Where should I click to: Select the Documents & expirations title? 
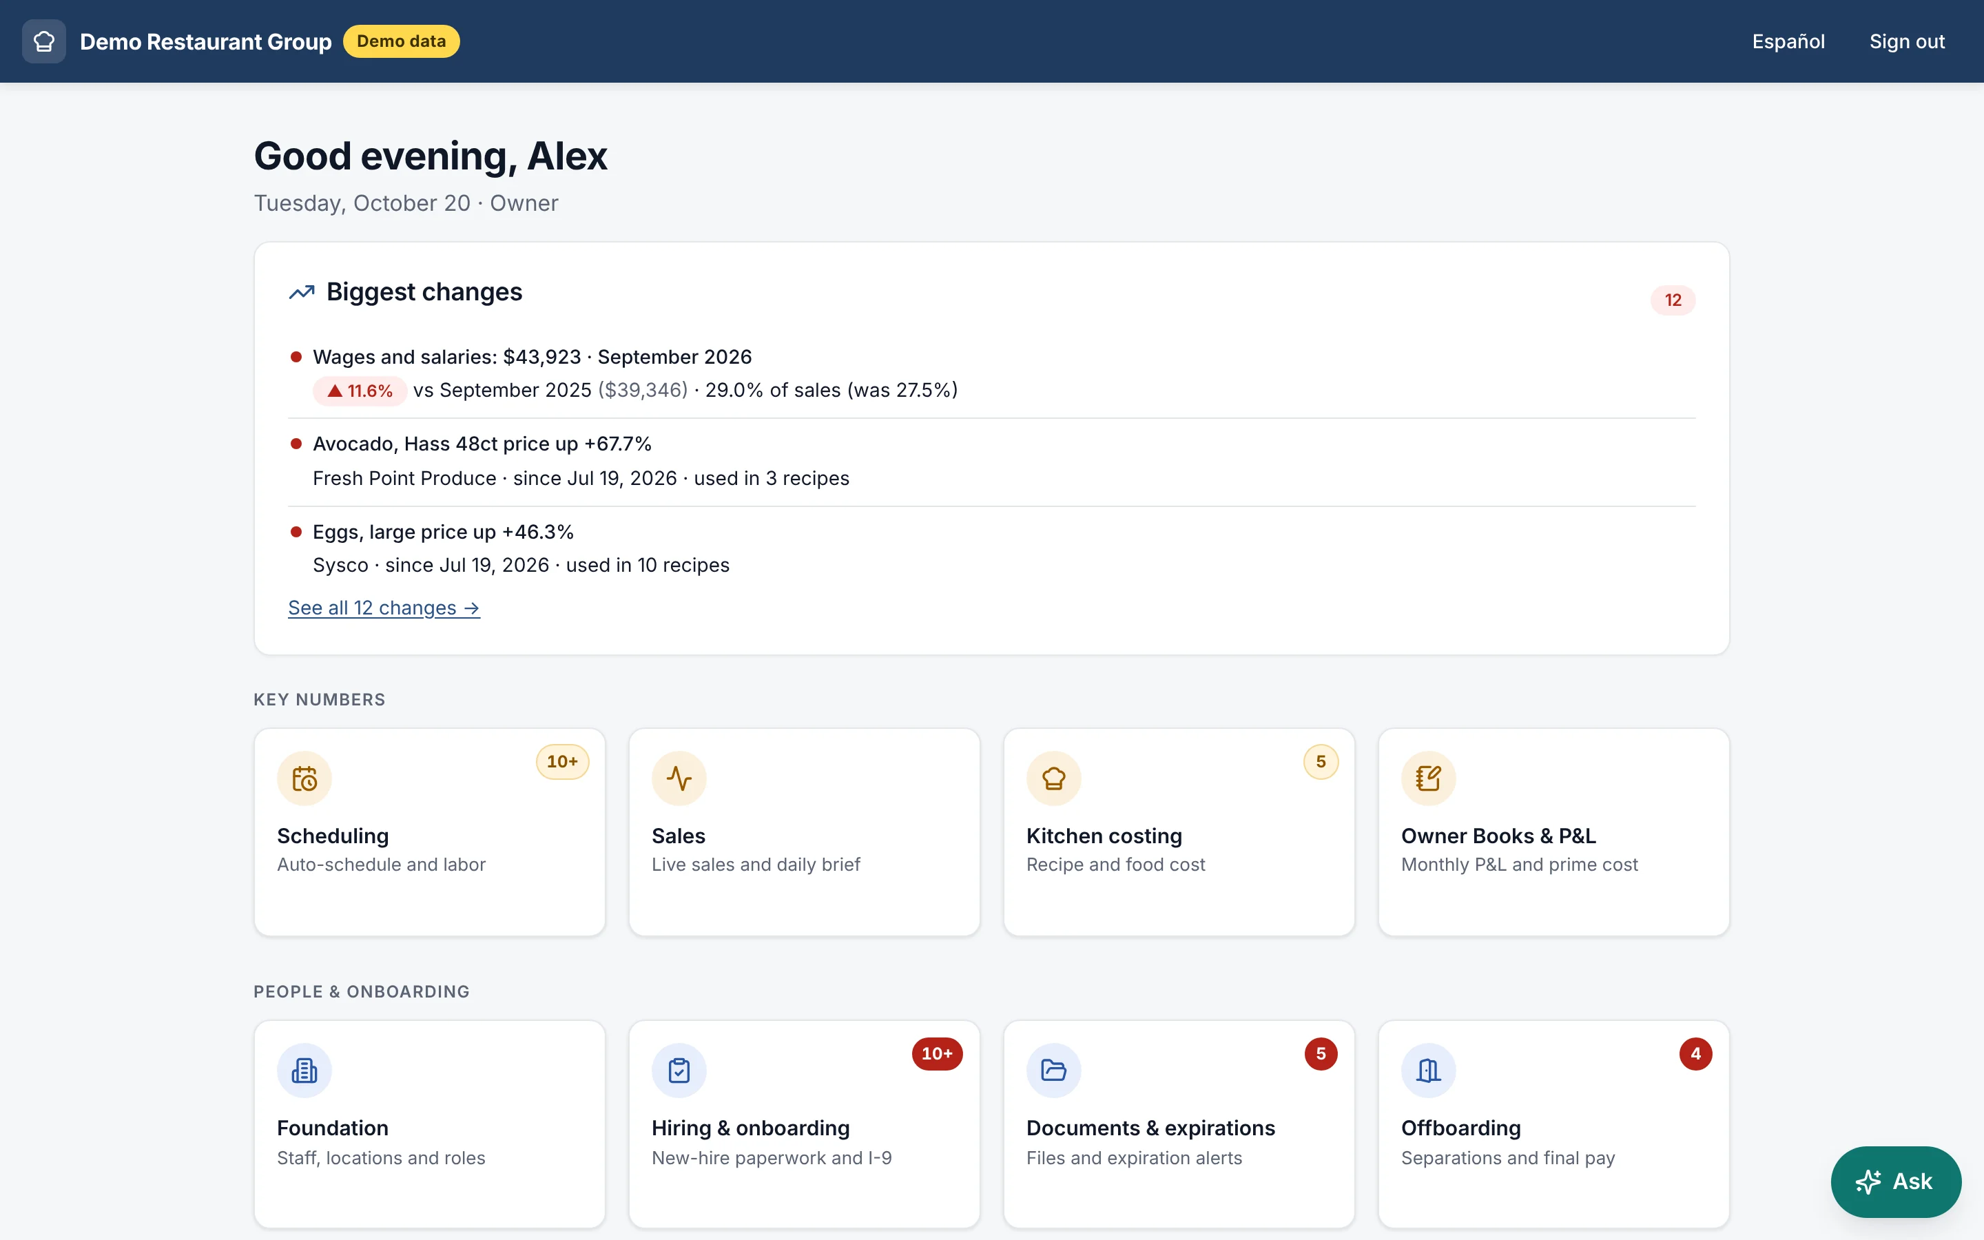[x=1150, y=1128]
